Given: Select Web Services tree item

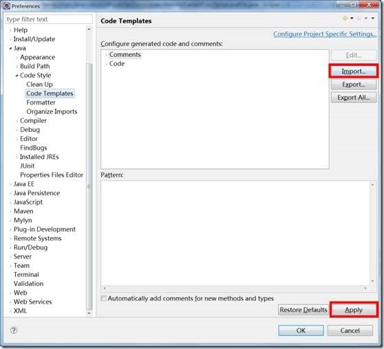Looking at the screenshot, I should click(x=32, y=302).
